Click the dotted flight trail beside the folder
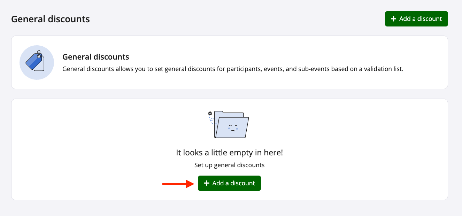462x216 pixels. click(211, 119)
